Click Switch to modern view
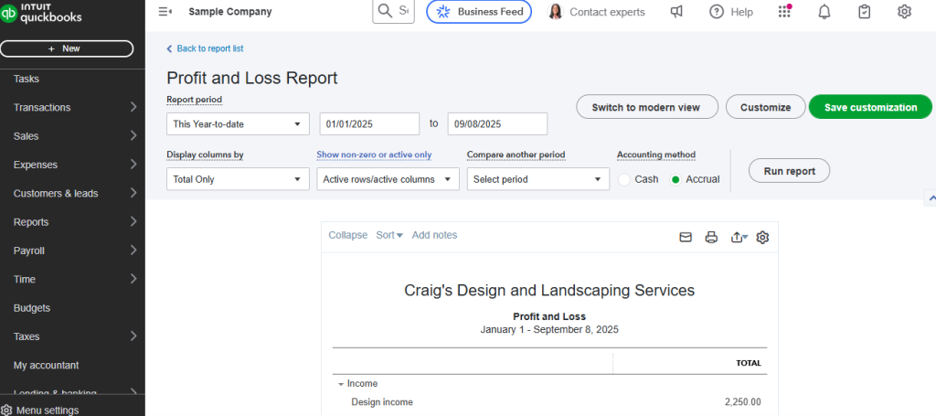The image size is (936, 416). 647,107
